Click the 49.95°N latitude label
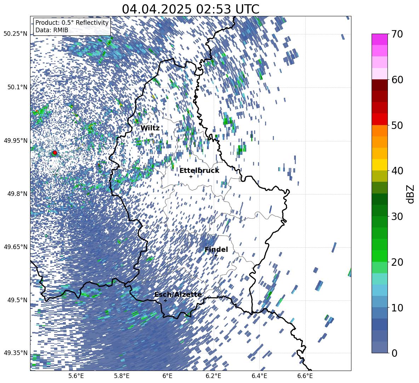The height and width of the screenshot is (383, 419). [x=16, y=140]
